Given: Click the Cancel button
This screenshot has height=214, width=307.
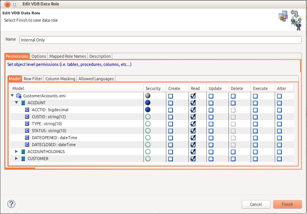Looking at the screenshot, I should [x=256, y=204].
